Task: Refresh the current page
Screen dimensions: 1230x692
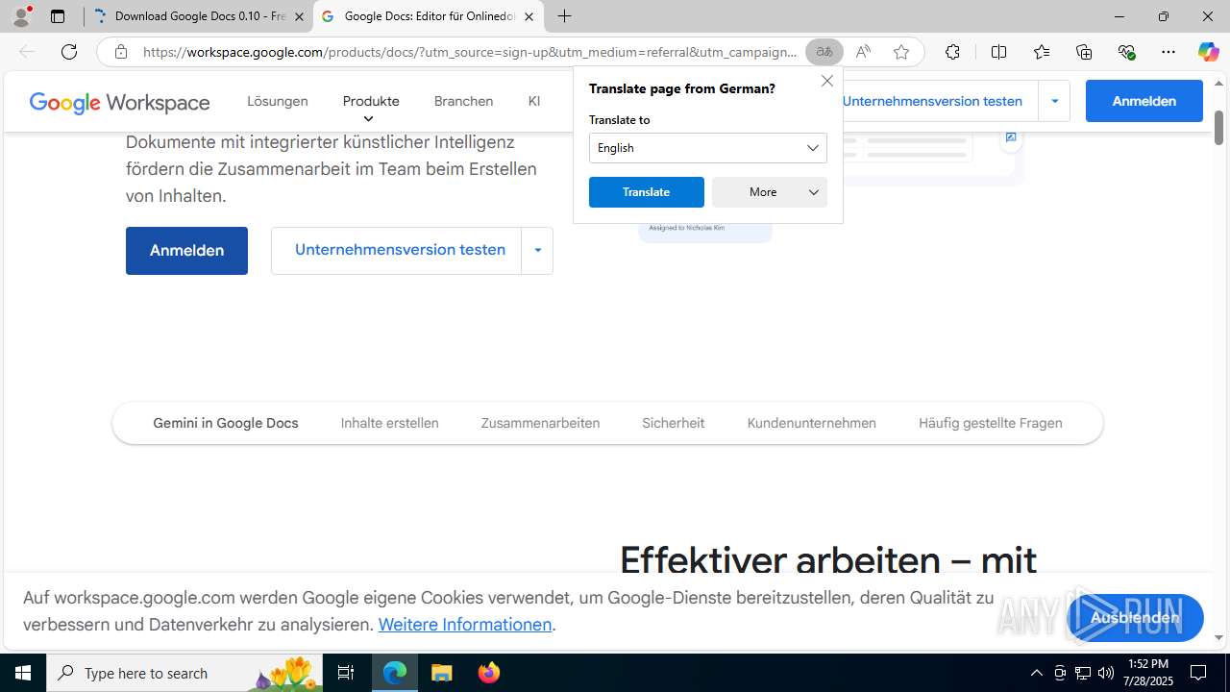Action: coord(69,52)
